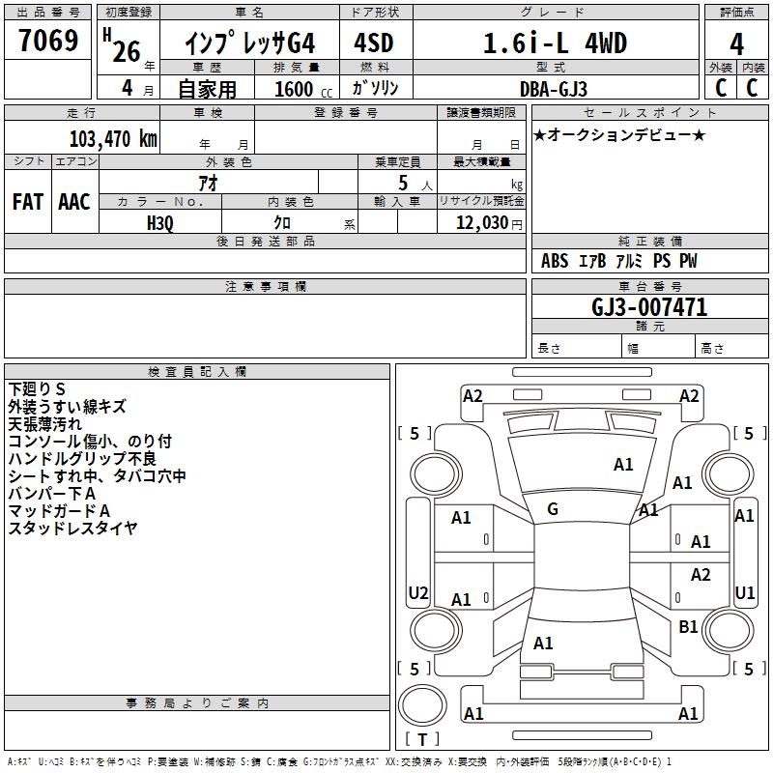Viewport: 773px width, 773px height.
Task: Click the ABS エアB アルミ PS PW equipment line
Action: click(x=618, y=261)
